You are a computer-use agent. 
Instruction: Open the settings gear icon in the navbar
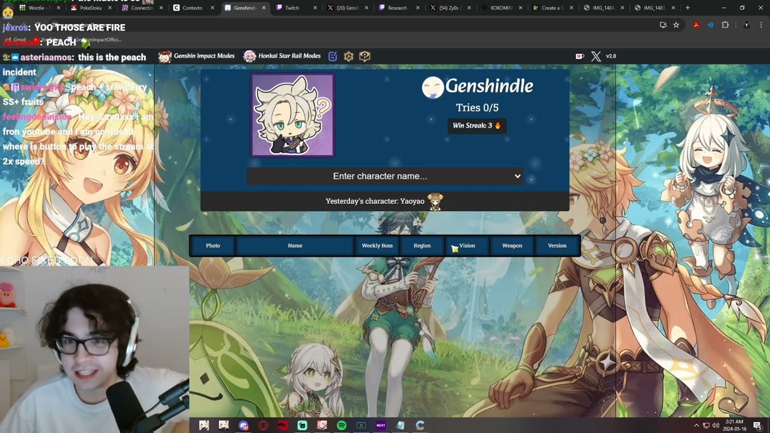348,57
